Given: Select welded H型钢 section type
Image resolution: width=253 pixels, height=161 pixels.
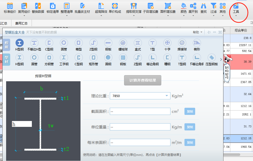Looking at the screenshot, I should coord(20,45).
